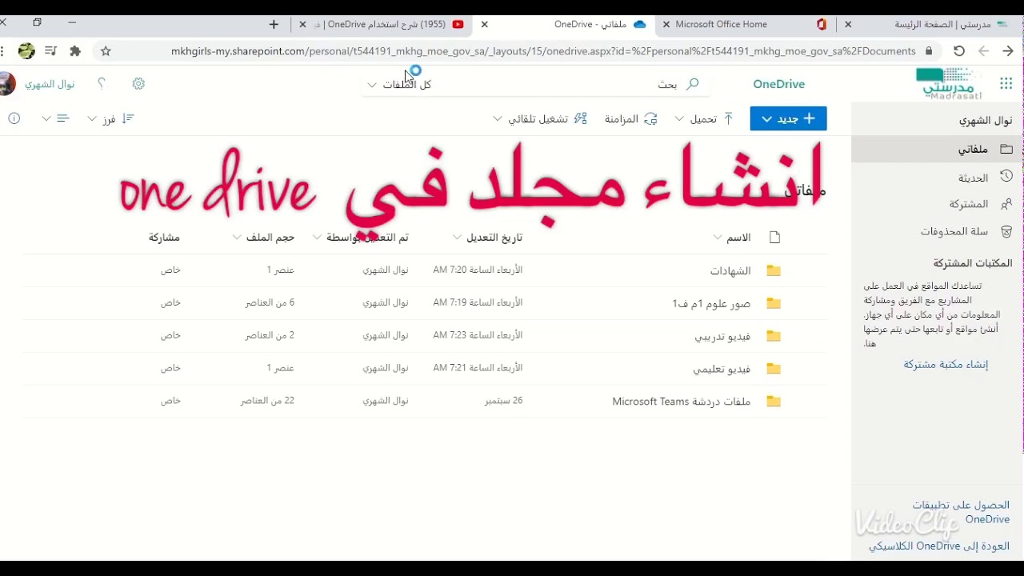Click the OneDrive header title
1024x576 pixels.
(778, 84)
